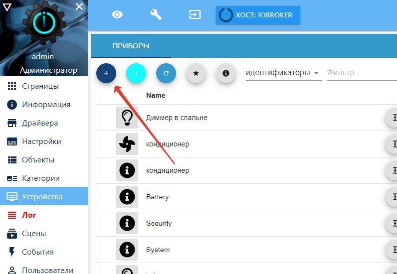This screenshot has width=397, height=274.
Task: Click the Категории icon in sidebar
Action: (12, 178)
